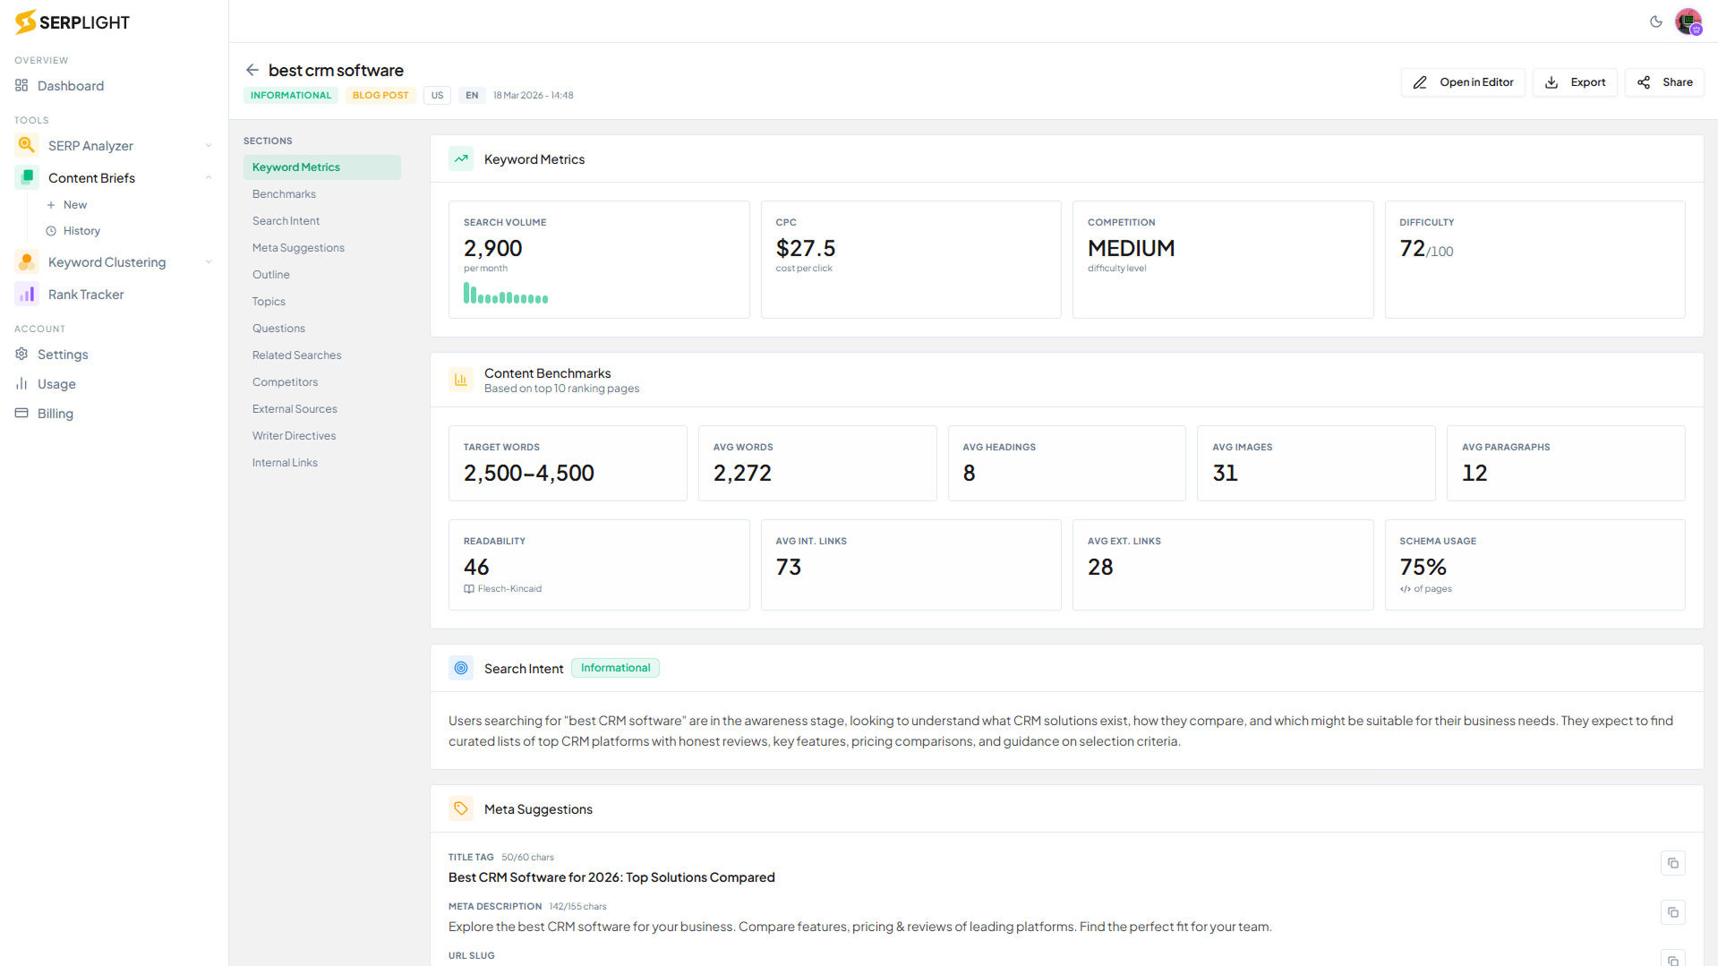Click the 'Open in Editor' button
Image resolution: width=1718 pixels, height=966 pixels.
[1462, 81]
